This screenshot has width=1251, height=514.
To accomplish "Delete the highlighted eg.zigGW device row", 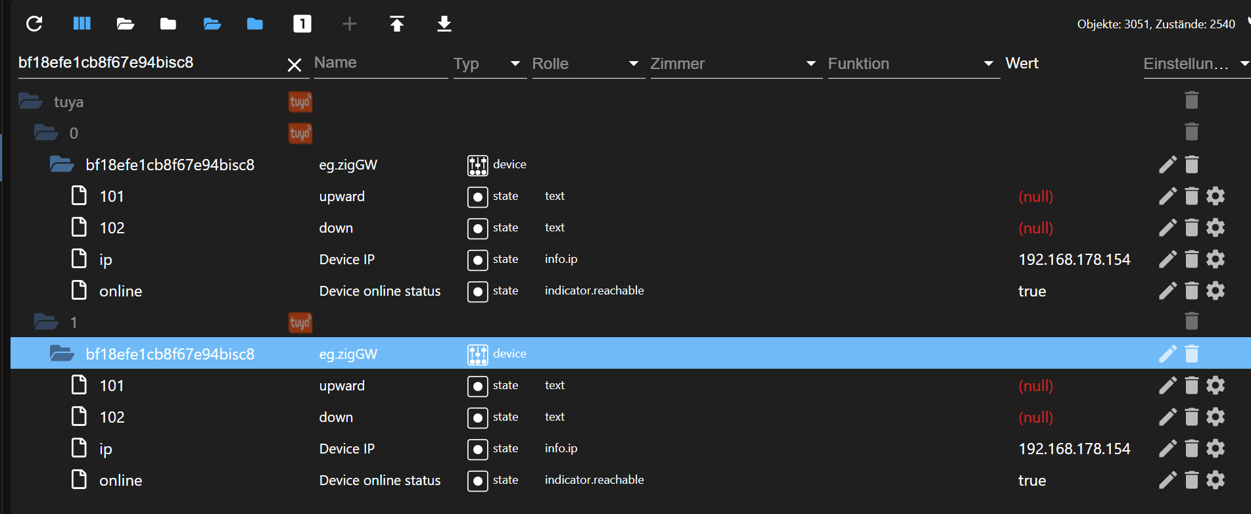I will (x=1192, y=353).
